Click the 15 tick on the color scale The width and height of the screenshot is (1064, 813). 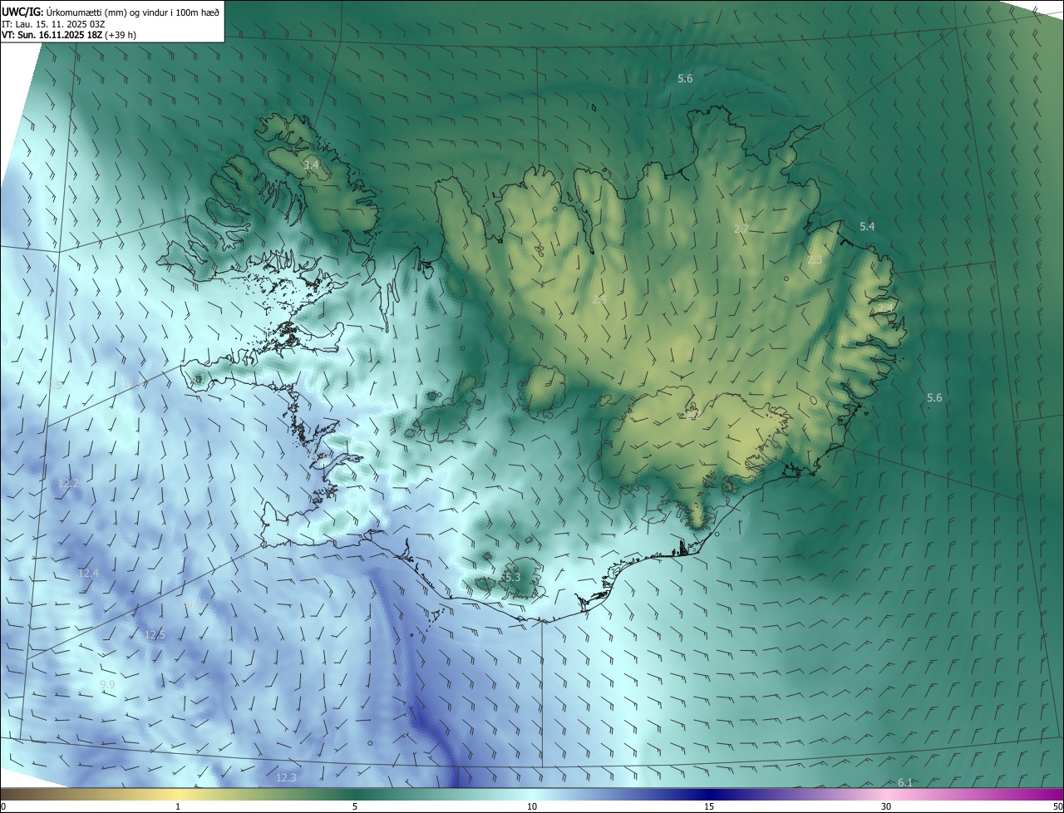point(709,806)
